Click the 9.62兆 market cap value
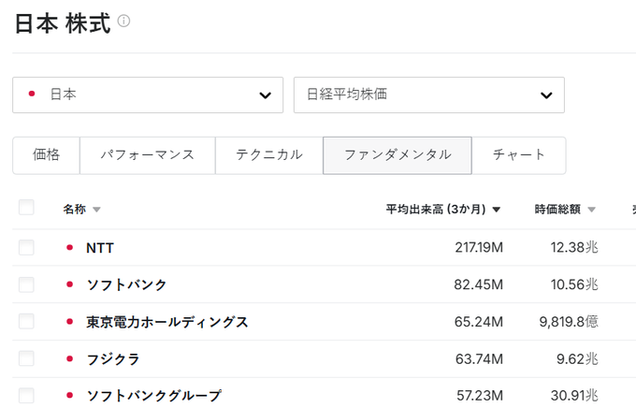Screen dimensions: 636x408 tap(577, 359)
